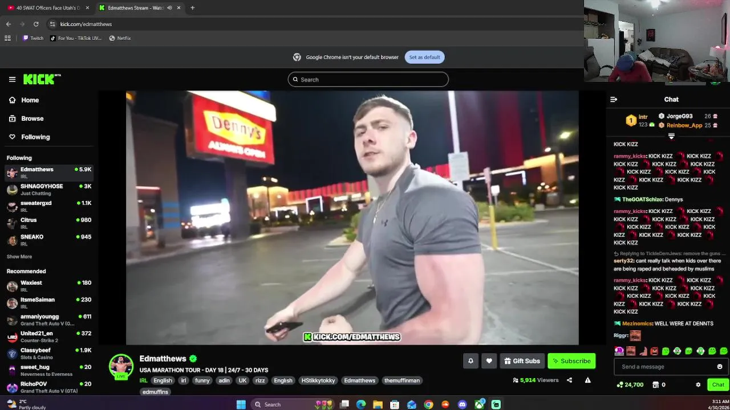
Task: Expand followed channels with Show More
Action: coord(19,257)
